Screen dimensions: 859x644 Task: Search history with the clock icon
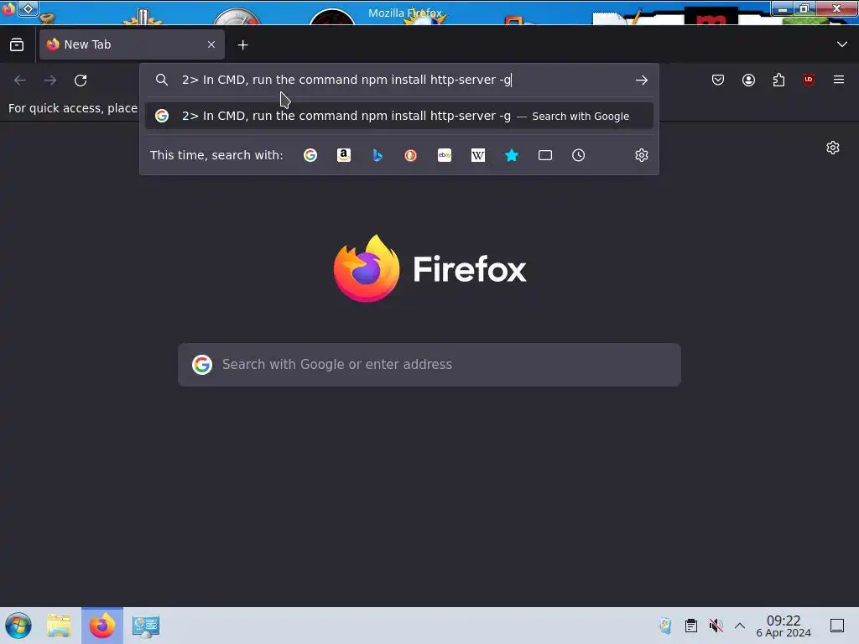[x=579, y=155]
